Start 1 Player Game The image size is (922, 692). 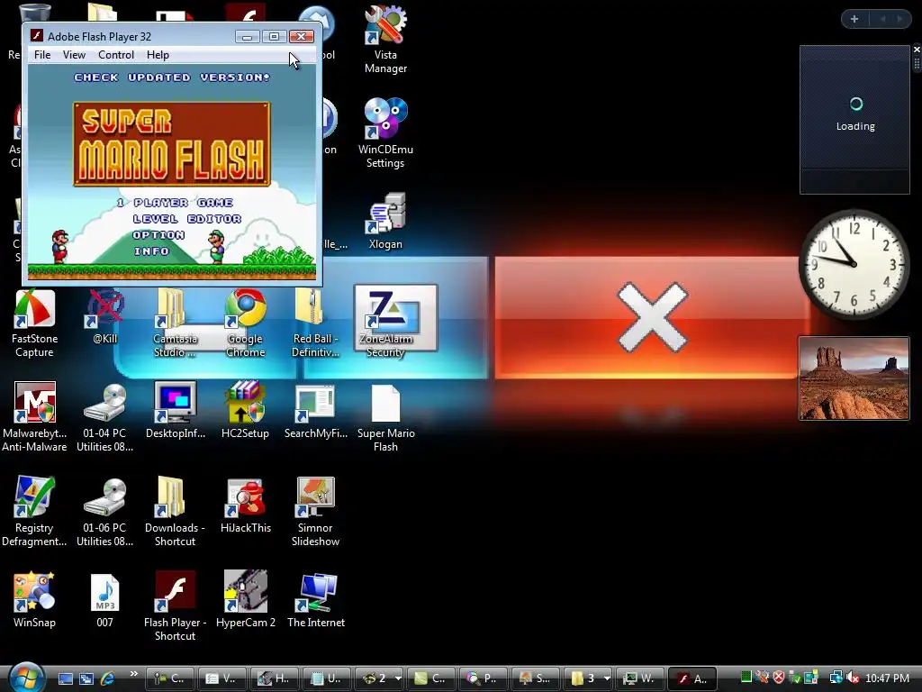click(175, 203)
